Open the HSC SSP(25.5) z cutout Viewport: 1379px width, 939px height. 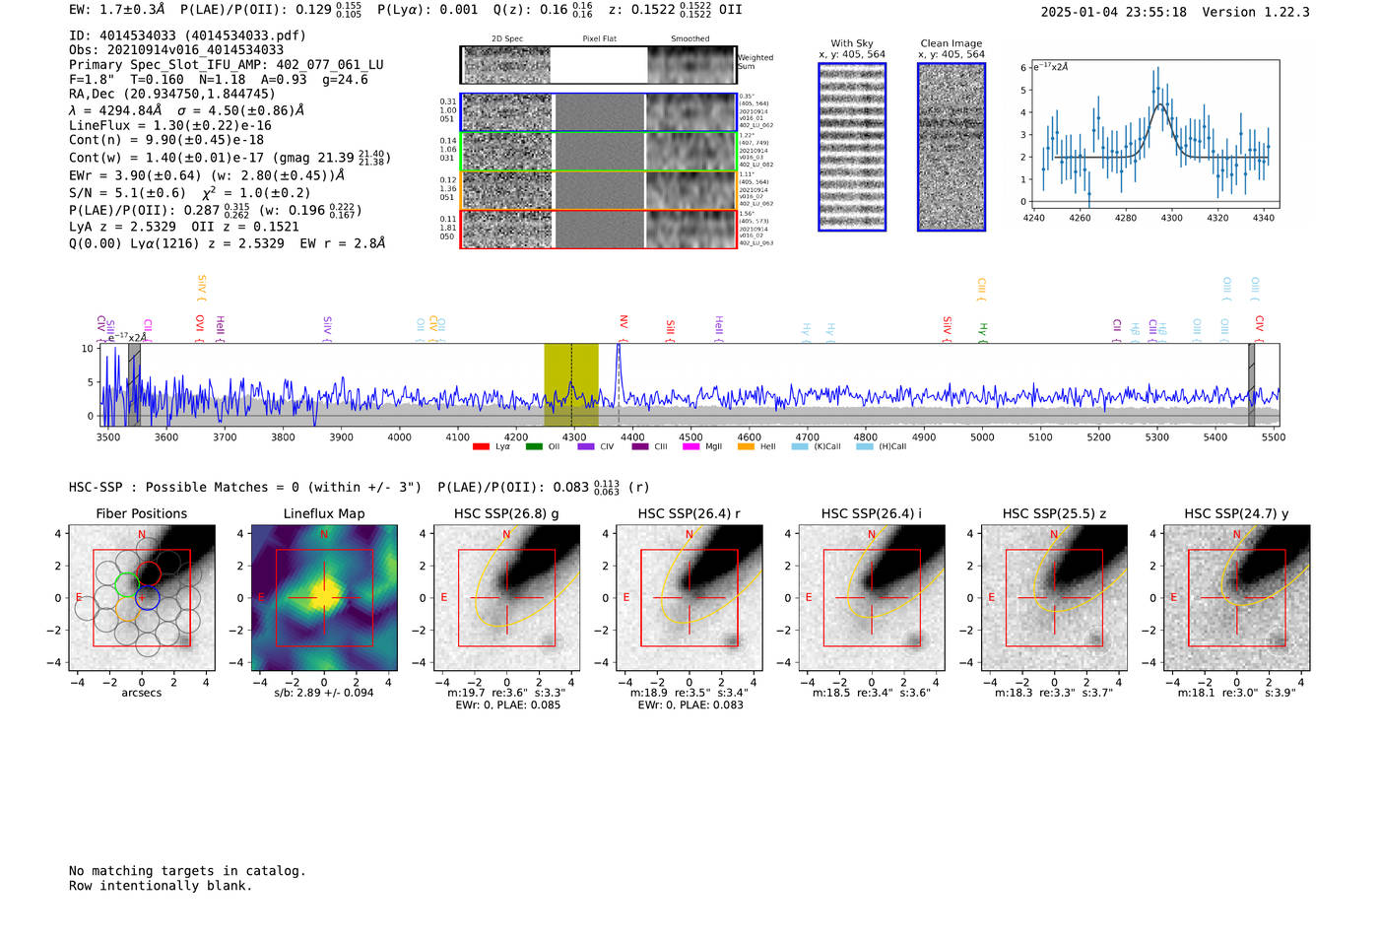[1054, 598]
